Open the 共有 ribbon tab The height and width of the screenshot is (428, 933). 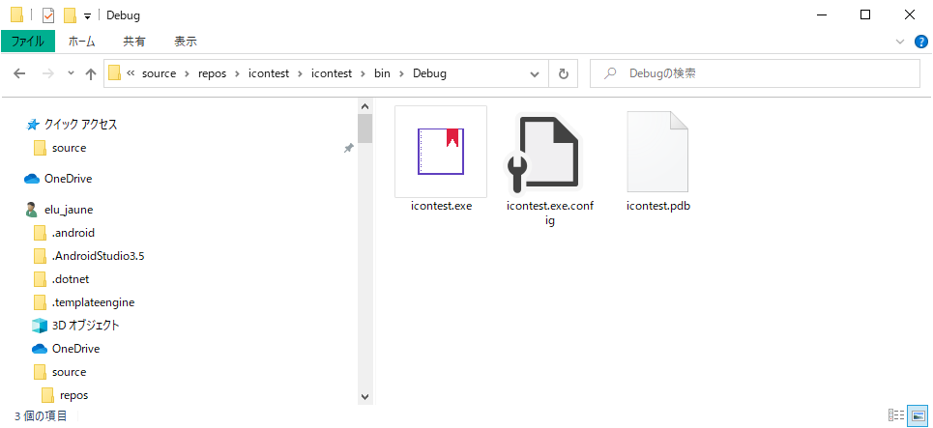click(133, 42)
